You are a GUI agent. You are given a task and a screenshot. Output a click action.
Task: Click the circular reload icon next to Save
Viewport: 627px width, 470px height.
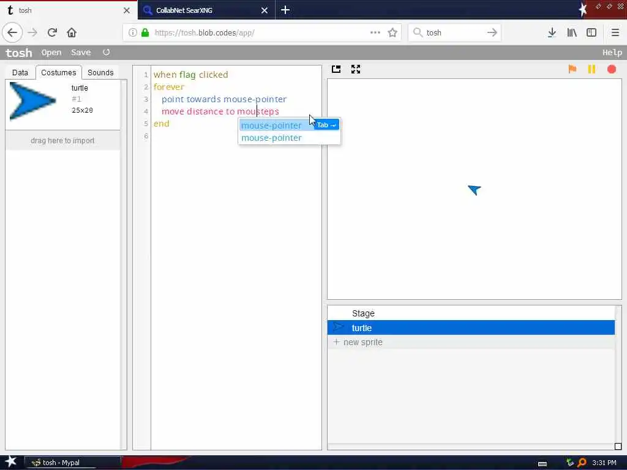106,53
